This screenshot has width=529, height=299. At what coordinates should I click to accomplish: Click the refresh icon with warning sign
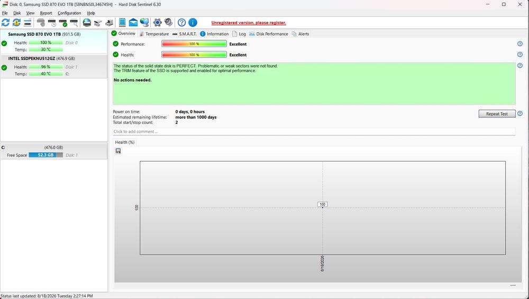pyautogui.click(x=16, y=23)
